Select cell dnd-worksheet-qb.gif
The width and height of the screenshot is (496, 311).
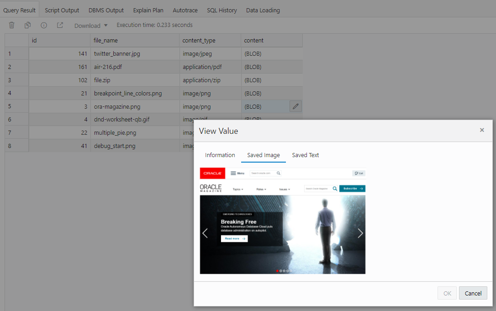135,120
